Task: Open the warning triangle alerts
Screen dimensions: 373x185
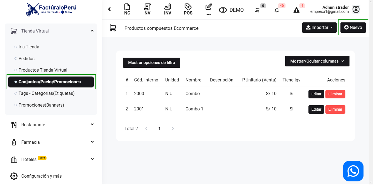Action: pyautogui.click(x=296, y=10)
